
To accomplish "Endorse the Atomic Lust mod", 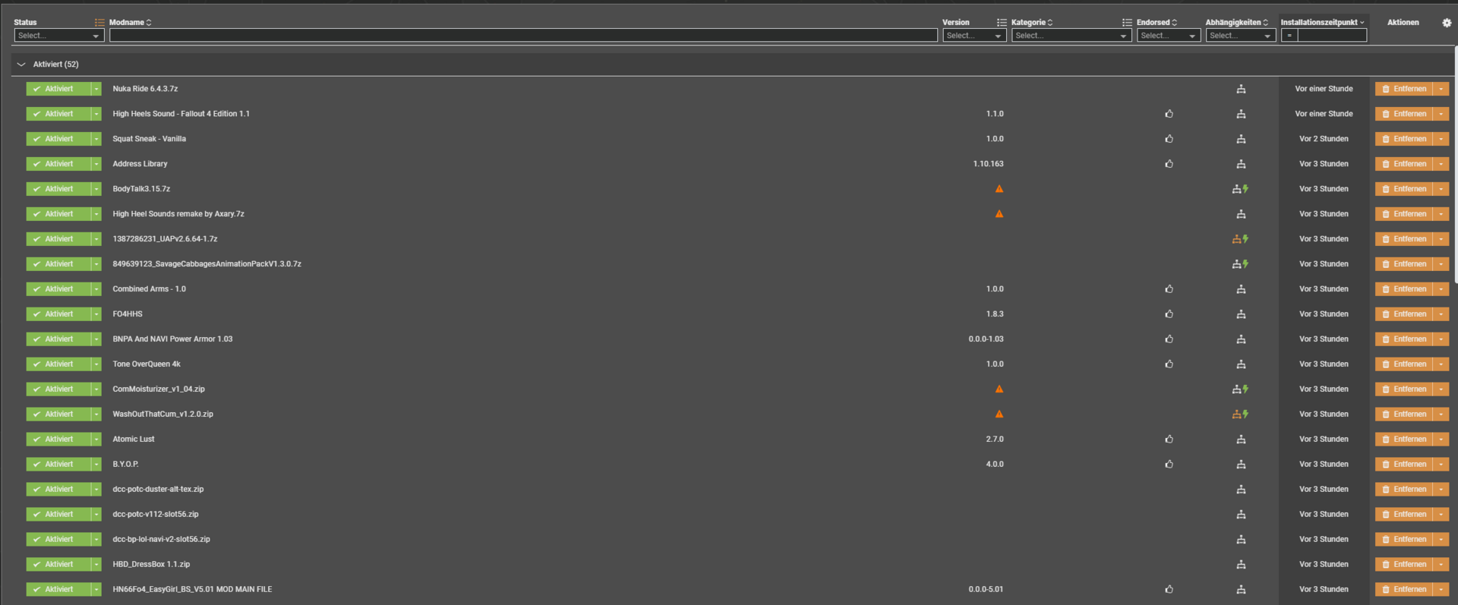I will point(1169,440).
